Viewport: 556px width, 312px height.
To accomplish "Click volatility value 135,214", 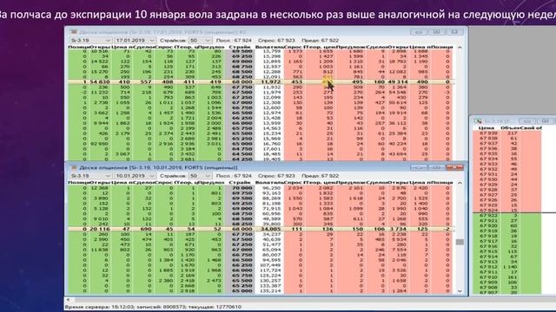I will pyautogui.click(x=271, y=291).
